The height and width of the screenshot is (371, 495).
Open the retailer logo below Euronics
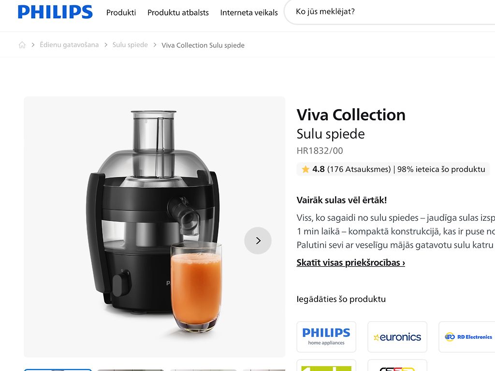(397, 366)
